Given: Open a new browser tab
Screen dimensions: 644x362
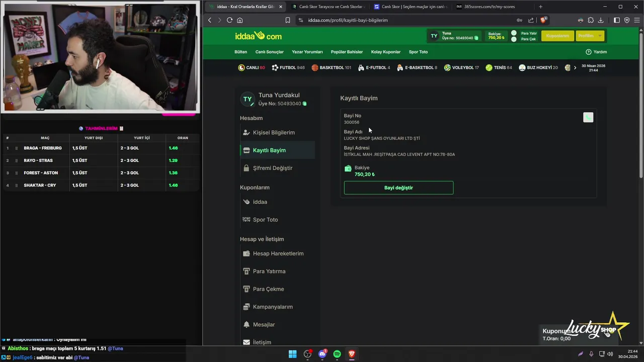Looking at the screenshot, I should click(x=540, y=7).
